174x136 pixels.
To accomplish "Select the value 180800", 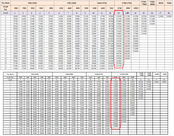I will coord(116,112).
